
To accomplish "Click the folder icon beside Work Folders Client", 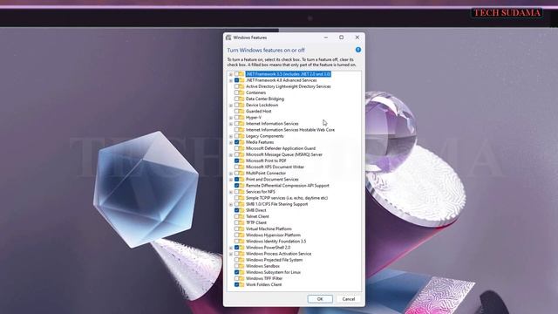I will point(242,284).
